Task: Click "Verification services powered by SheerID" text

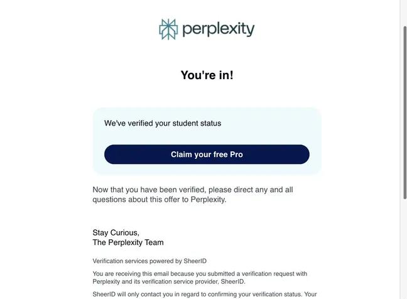Action: point(149,261)
